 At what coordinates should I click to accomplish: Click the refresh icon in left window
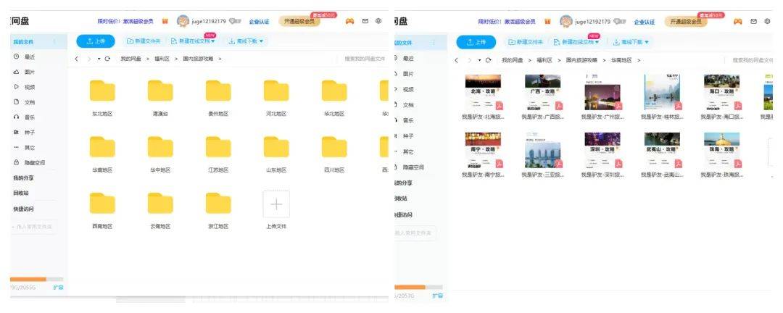(x=107, y=59)
